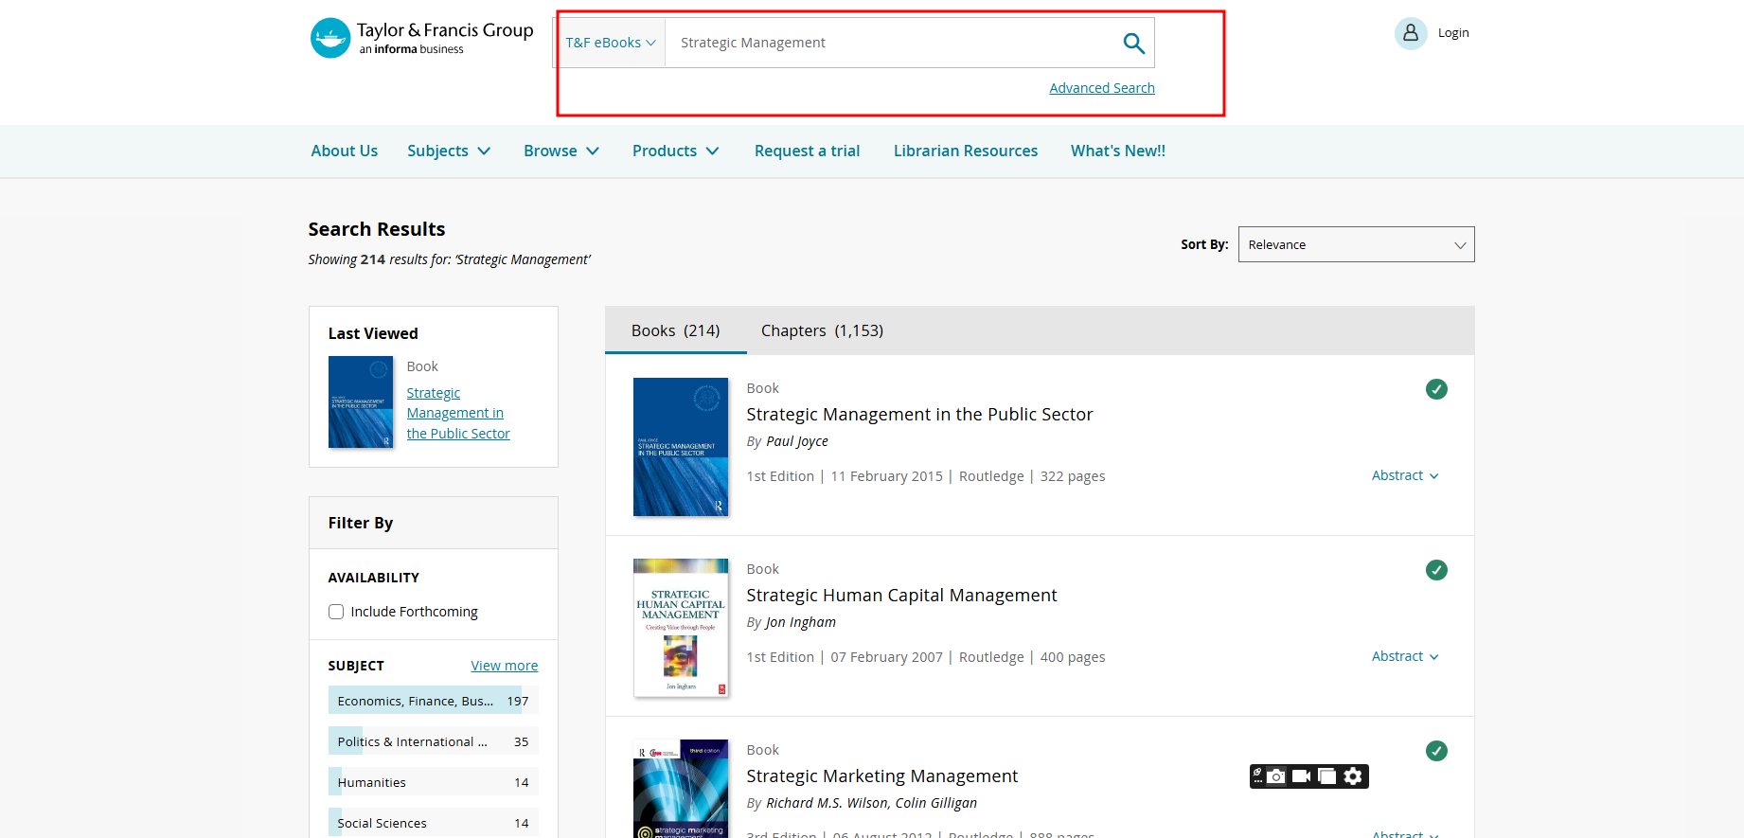Click the magnifying glass search icon

(x=1133, y=44)
